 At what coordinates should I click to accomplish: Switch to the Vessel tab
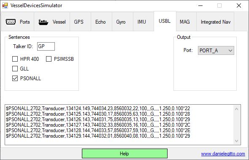52,22
